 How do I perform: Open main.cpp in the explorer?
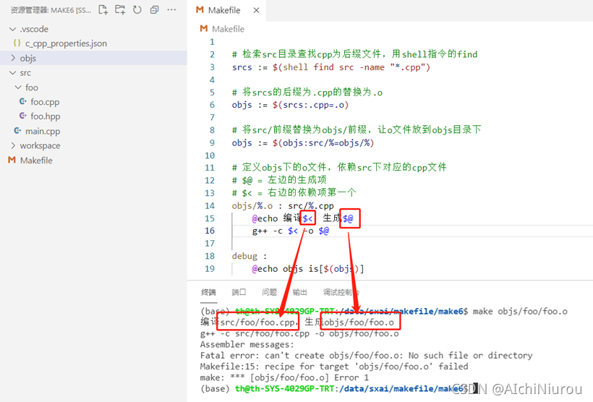93,131
